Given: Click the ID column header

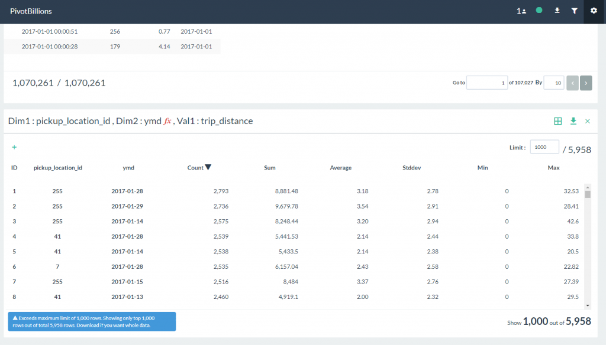Looking at the screenshot, I should point(14,168).
